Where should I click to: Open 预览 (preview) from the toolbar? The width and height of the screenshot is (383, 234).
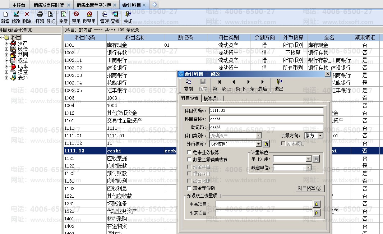[x=50, y=17]
